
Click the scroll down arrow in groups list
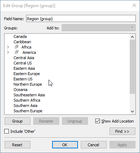point(132,111)
